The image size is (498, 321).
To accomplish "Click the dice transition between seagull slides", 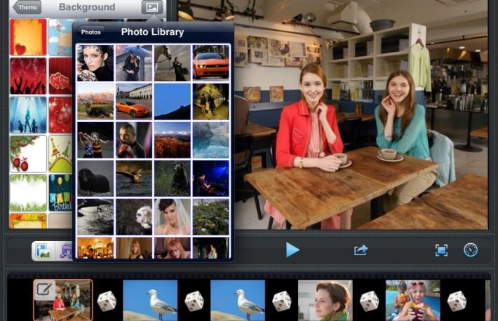I will (194, 301).
